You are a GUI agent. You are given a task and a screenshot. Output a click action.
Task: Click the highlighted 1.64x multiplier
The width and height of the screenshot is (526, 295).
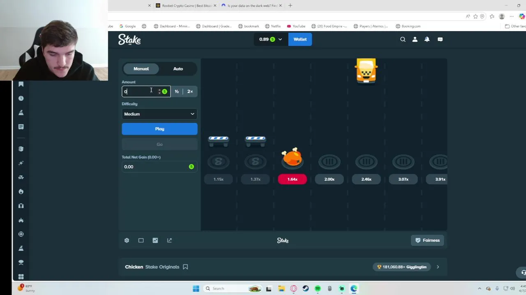click(292, 179)
